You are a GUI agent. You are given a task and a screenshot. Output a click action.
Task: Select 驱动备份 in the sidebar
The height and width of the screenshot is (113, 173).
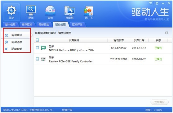click(16, 35)
